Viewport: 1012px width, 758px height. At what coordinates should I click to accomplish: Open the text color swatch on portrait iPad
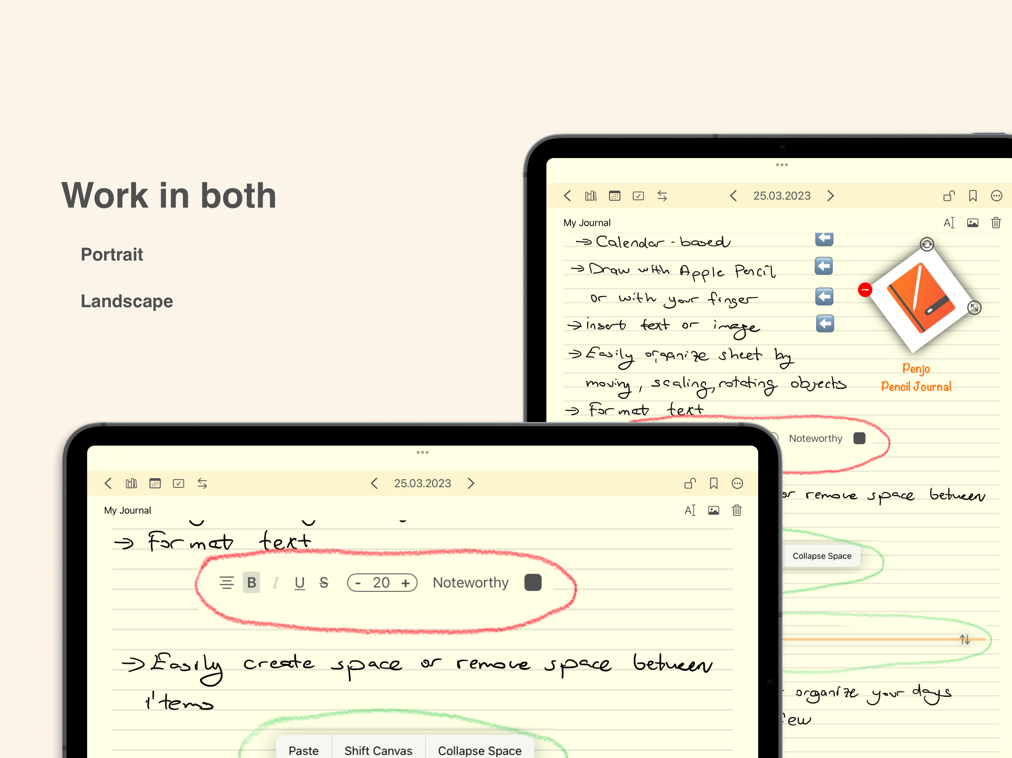pos(860,439)
